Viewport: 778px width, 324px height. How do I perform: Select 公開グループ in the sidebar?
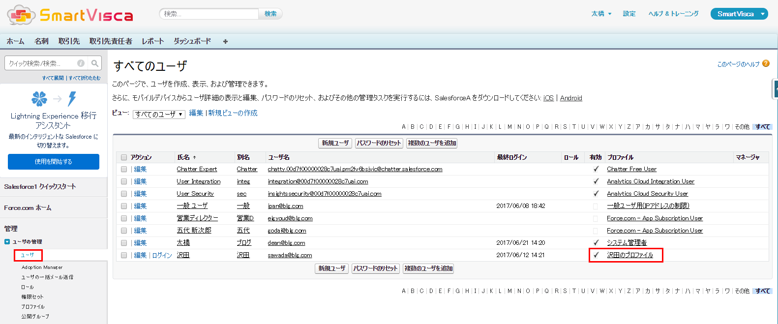pos(35,317)
